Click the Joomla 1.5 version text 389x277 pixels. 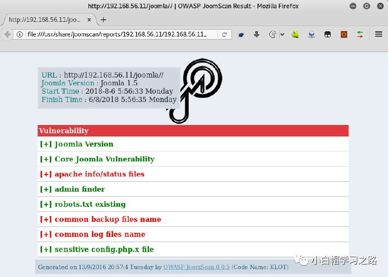(119, 83)
